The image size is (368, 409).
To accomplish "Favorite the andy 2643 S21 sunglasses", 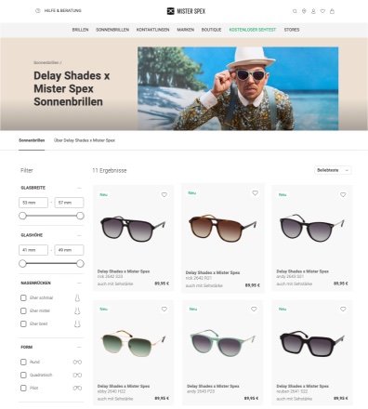I will click(x=343, y=194).
